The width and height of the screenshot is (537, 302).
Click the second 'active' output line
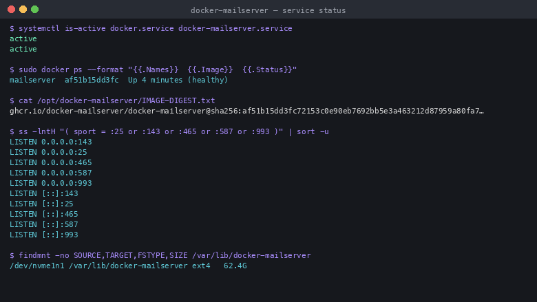(x=23, y=49)
